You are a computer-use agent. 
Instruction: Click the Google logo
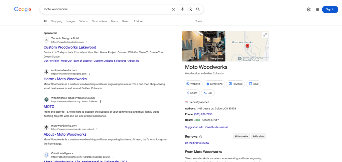coord(23,9)
